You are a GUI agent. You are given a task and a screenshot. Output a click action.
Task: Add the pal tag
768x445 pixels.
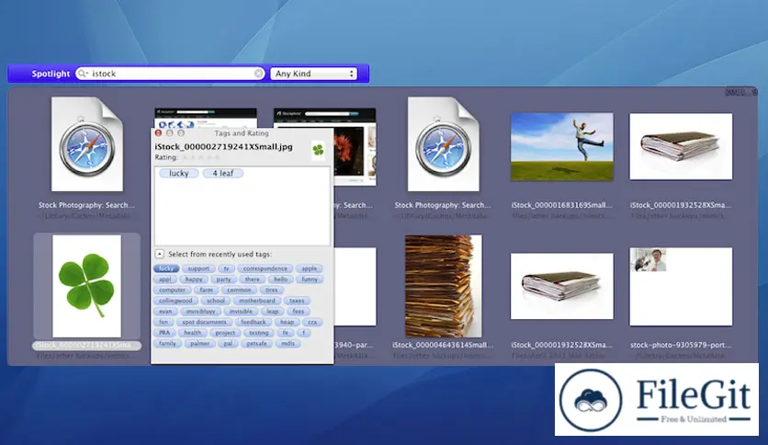[228, 344]
